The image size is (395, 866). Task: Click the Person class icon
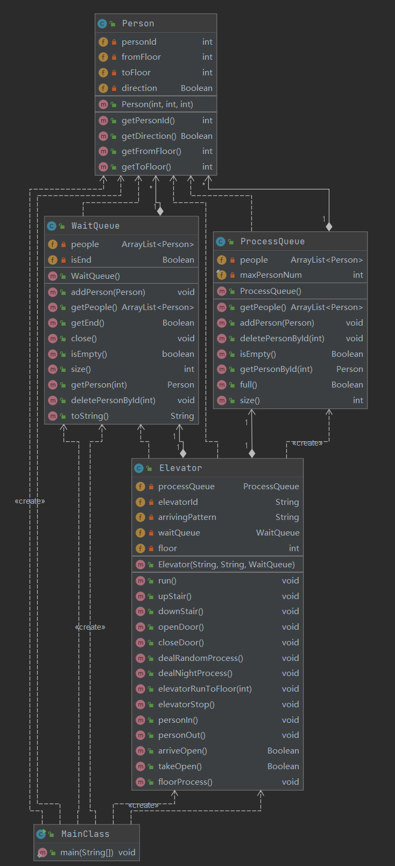[102, 24]
